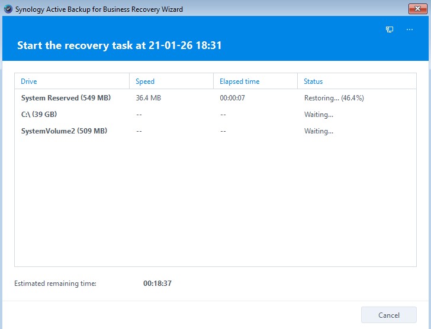Screen dimensions: 431x329
Task: Select the System Reserved (549 MB) row
Action: pyautogui.click(x=215, y=98)
